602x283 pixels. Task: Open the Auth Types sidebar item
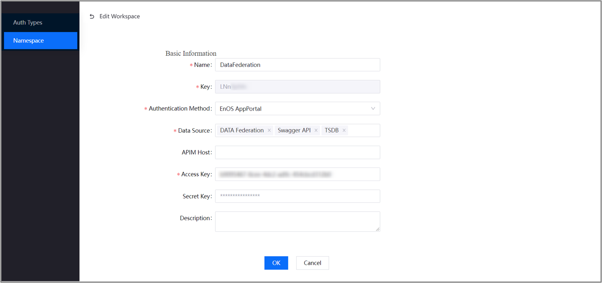pos(28,22)
